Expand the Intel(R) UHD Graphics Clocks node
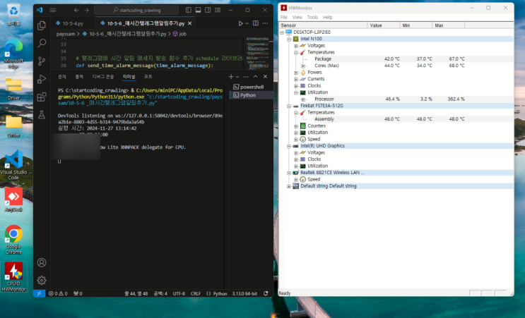 [x=296, y=159]
